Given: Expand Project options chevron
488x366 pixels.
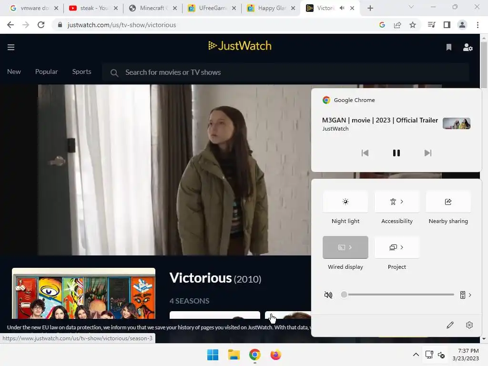Looking at the screenshot, I should click(402, 247).
